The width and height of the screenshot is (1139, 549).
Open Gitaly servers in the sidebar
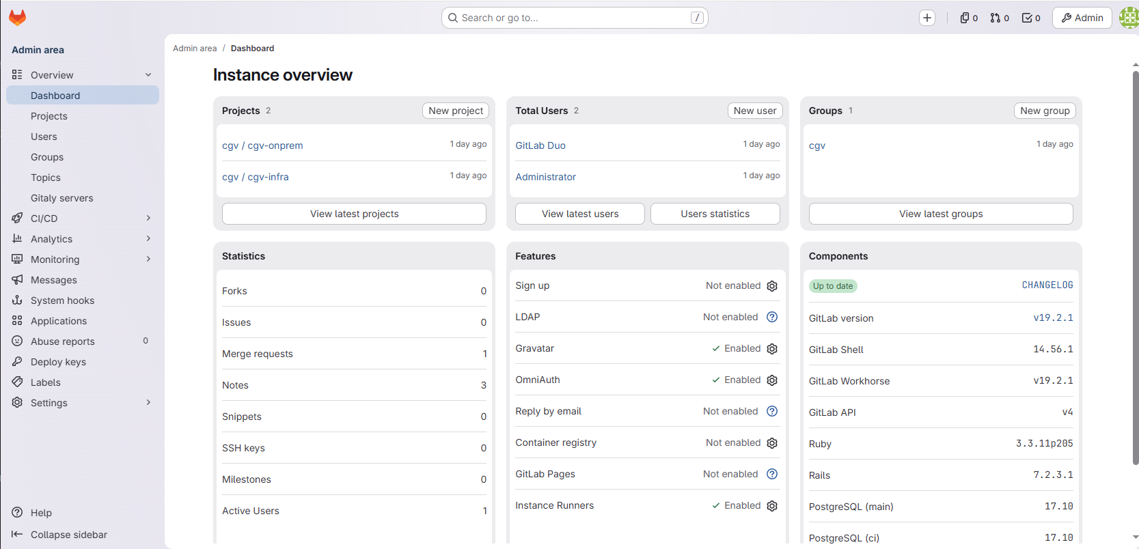83,198
